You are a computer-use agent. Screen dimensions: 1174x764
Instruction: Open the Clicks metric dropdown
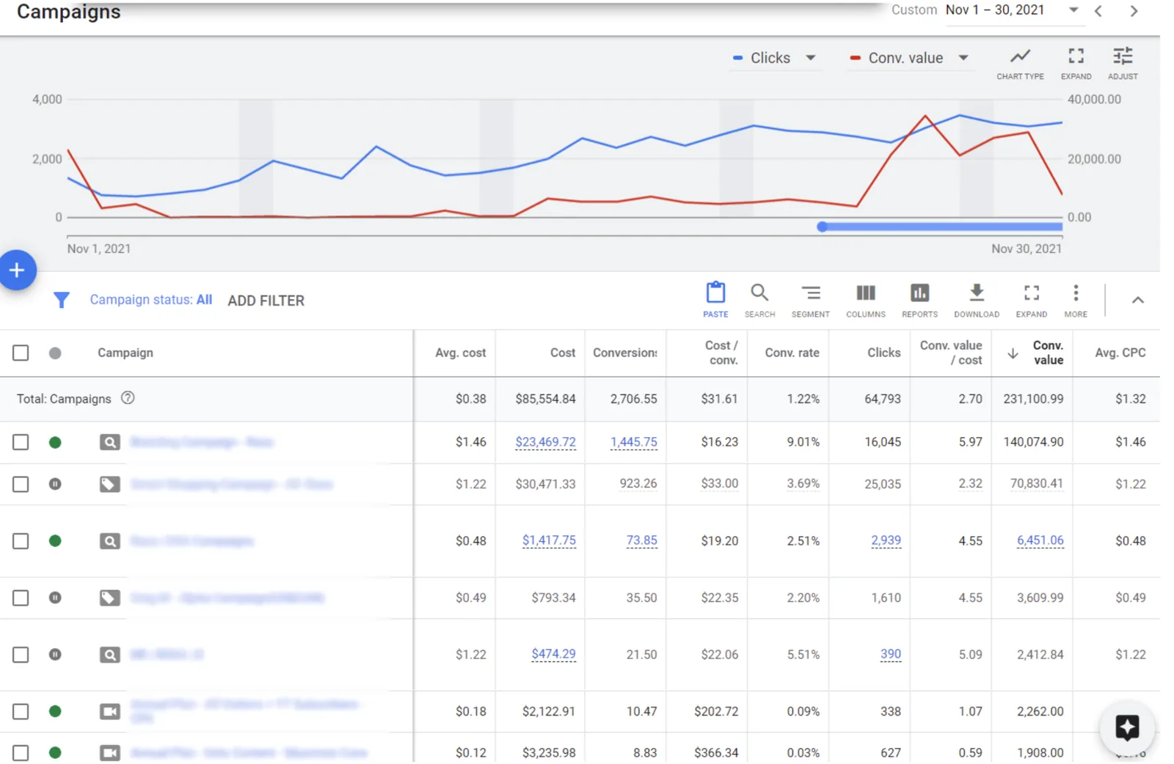point(775,58)
